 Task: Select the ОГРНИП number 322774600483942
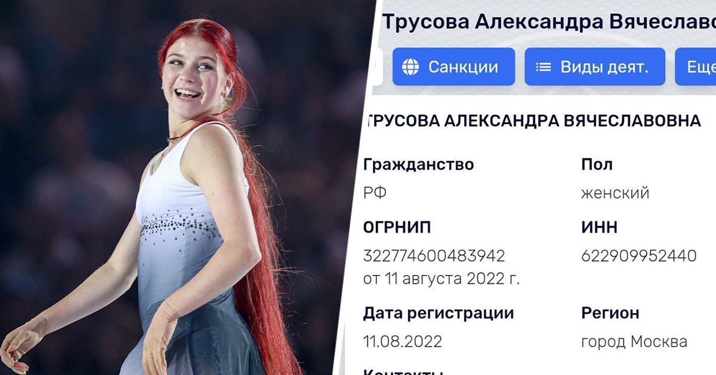(434, 256)
